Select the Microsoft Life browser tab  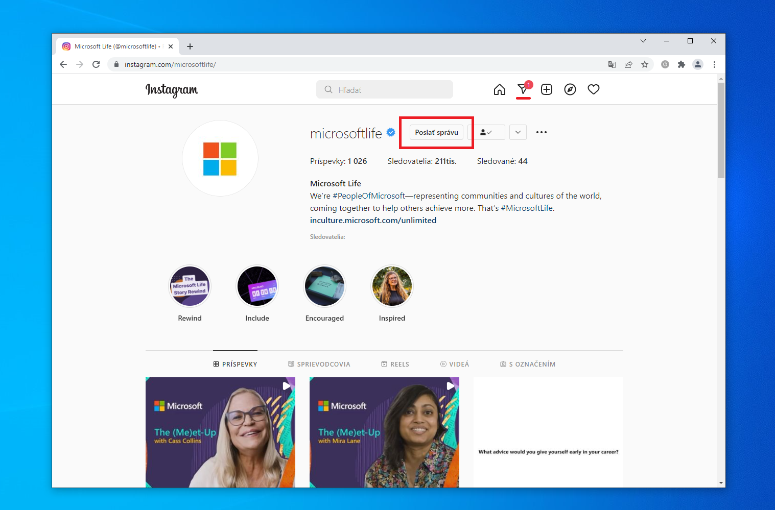point(118,46)
